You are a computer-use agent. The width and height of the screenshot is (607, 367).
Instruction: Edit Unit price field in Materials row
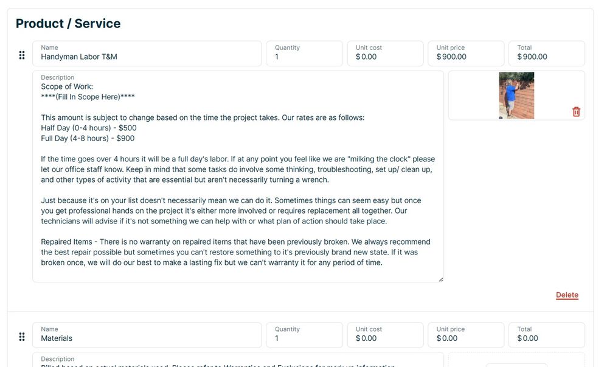(x=466, y=338)
